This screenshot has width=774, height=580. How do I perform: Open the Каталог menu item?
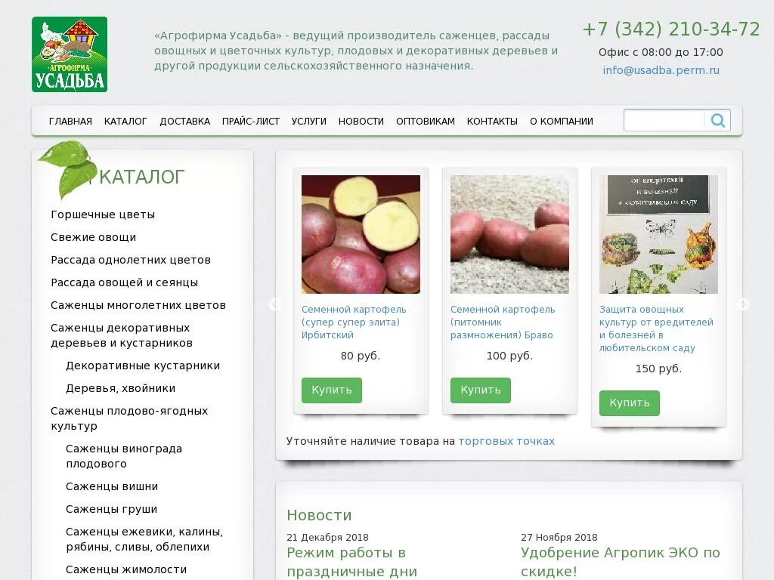click(x=125, y=122)
